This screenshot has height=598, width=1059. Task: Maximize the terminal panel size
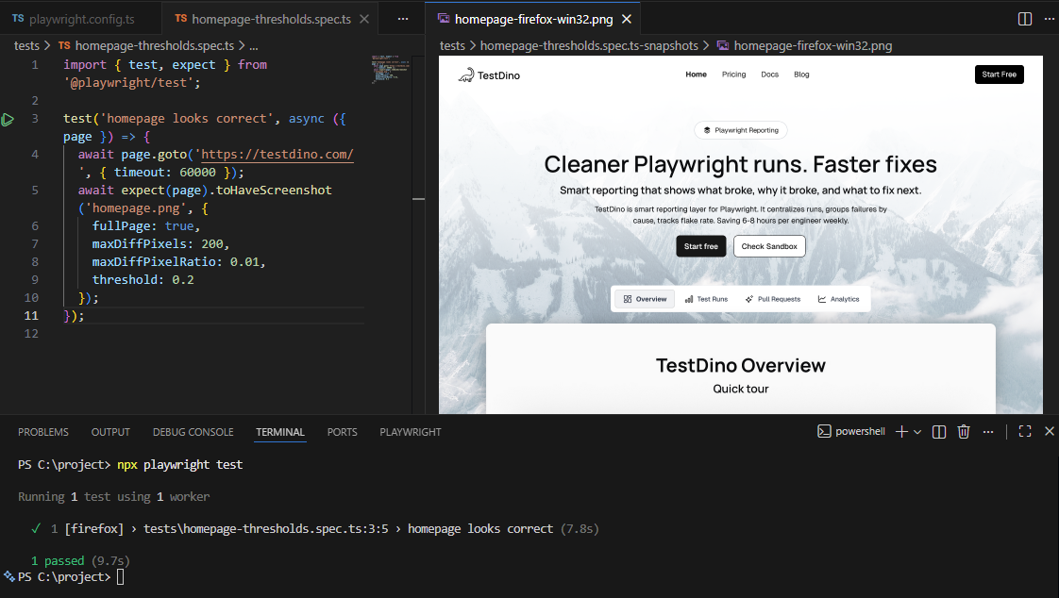(x=1024, y=432)
